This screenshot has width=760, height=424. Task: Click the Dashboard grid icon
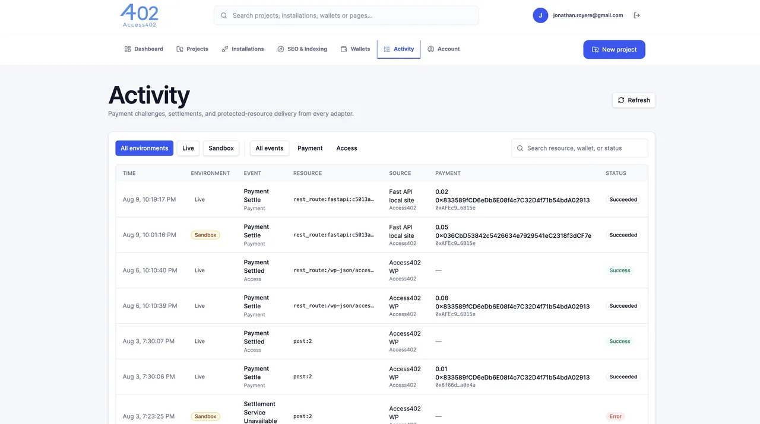[128, 49]
